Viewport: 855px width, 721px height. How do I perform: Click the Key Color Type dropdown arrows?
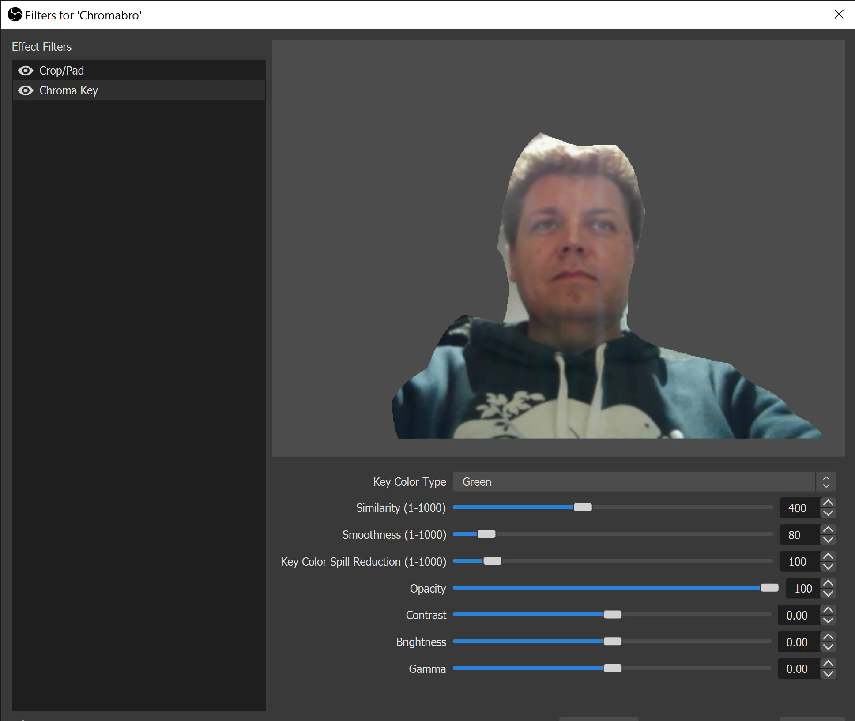click(826, 482)
